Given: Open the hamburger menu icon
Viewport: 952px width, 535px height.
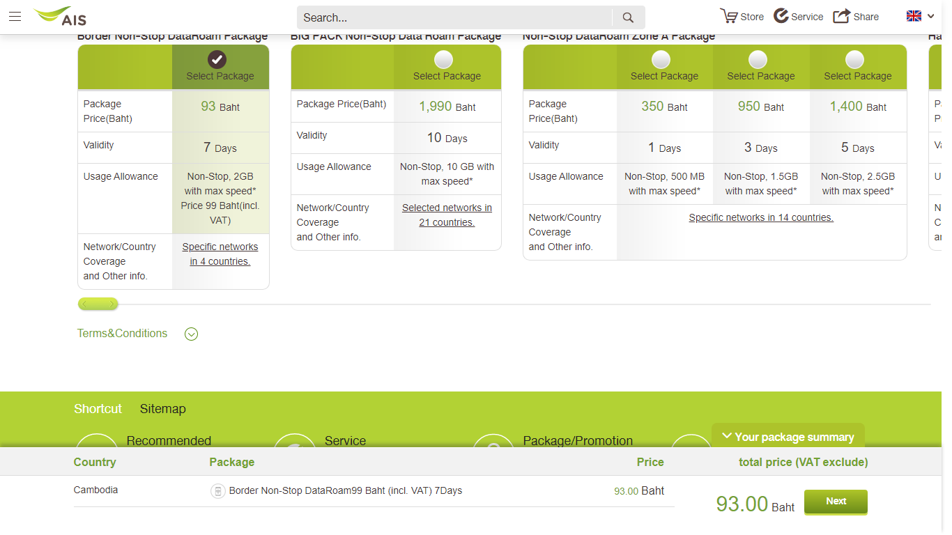Looking at the screenshot, I should pos(15,17).
